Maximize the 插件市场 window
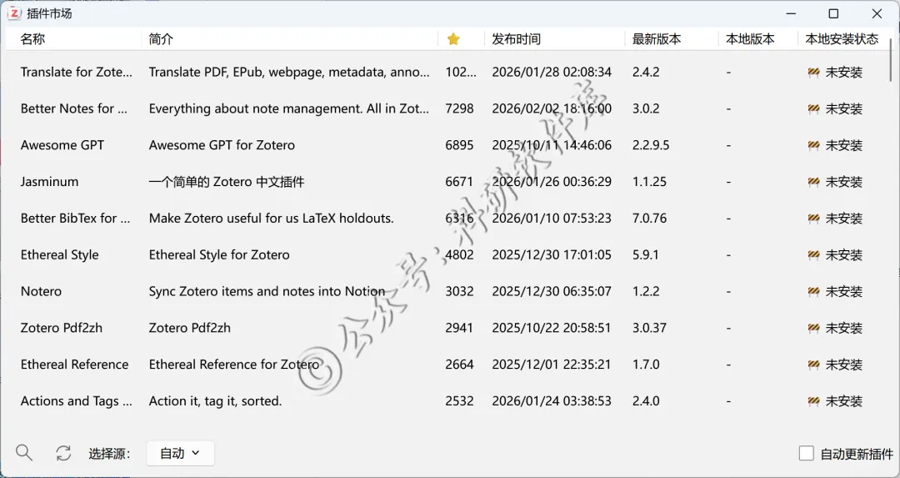The image size is (900, 478). point(833,13)
